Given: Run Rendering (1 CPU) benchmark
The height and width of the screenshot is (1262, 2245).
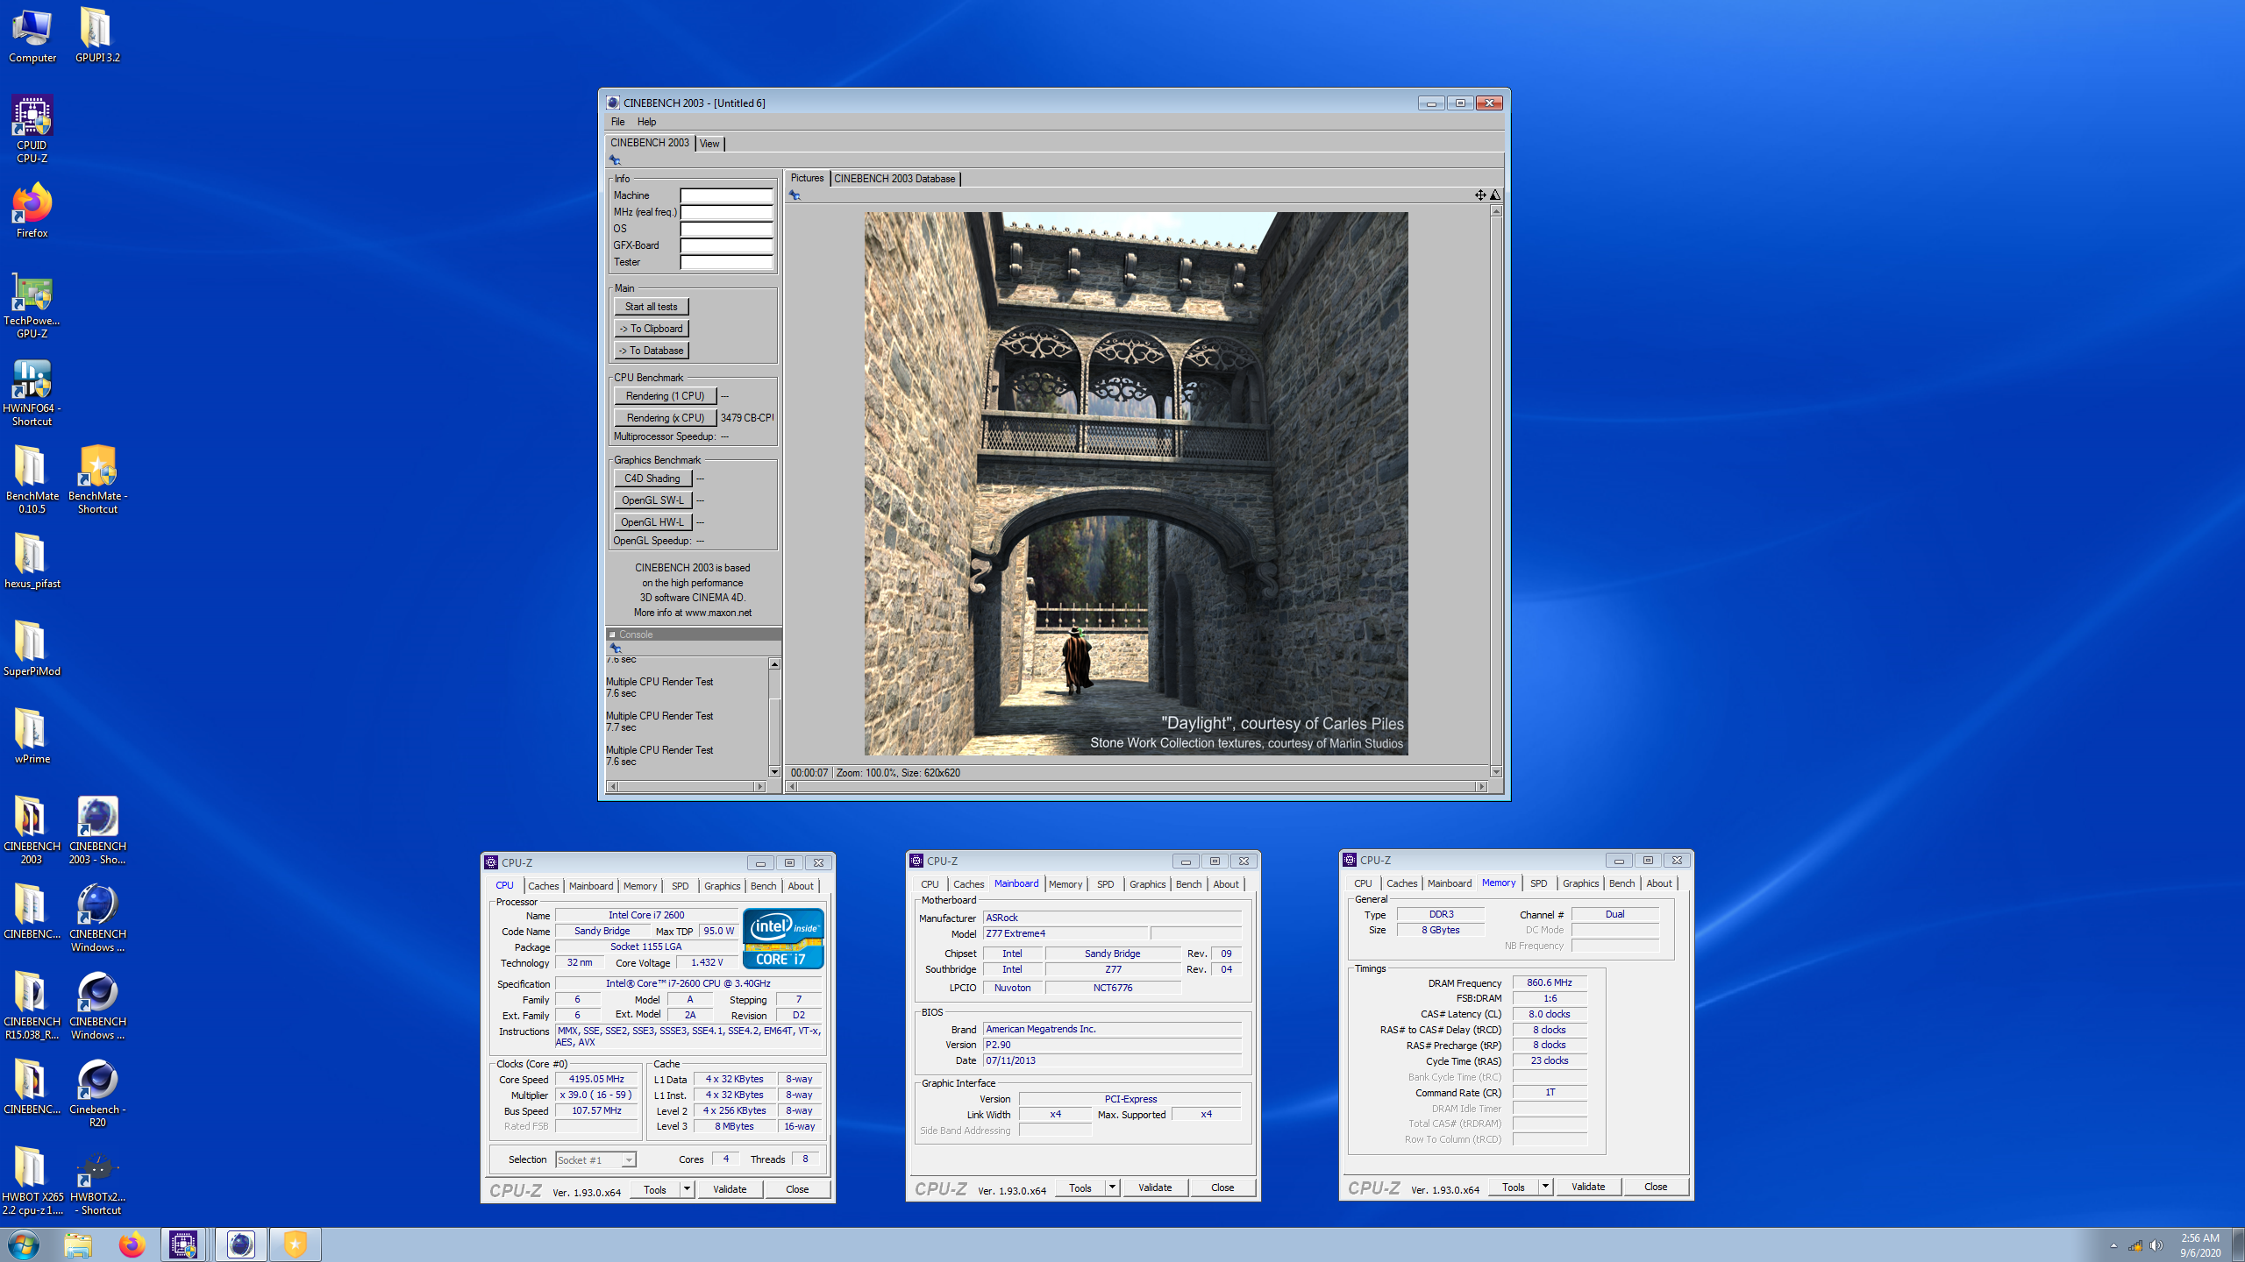Looking at the screenshot, I should pyautogui.click(x=665, y=396).
